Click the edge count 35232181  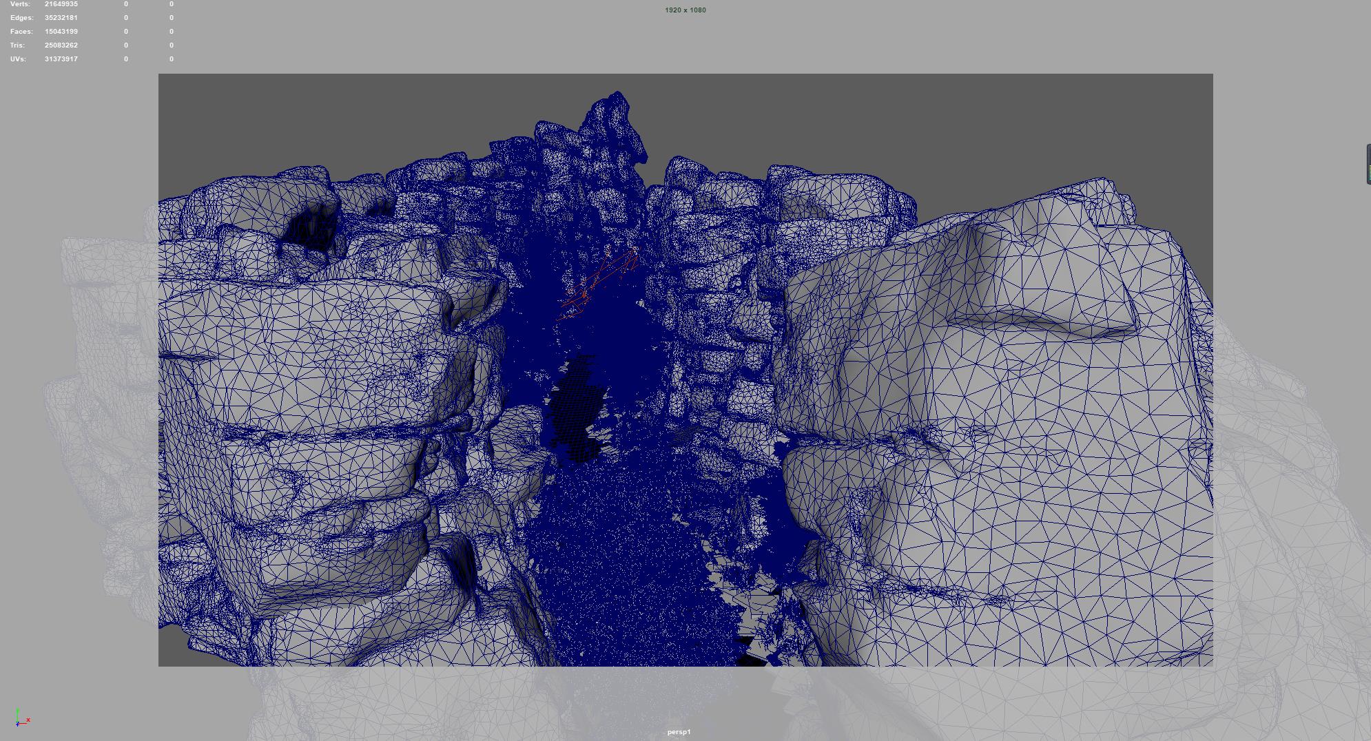point(61,18)
